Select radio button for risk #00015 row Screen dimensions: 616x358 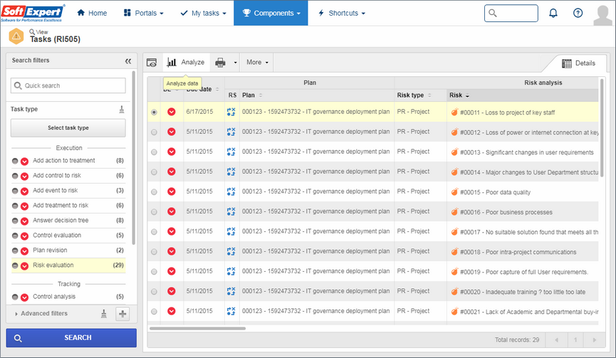tap(154, 192)
